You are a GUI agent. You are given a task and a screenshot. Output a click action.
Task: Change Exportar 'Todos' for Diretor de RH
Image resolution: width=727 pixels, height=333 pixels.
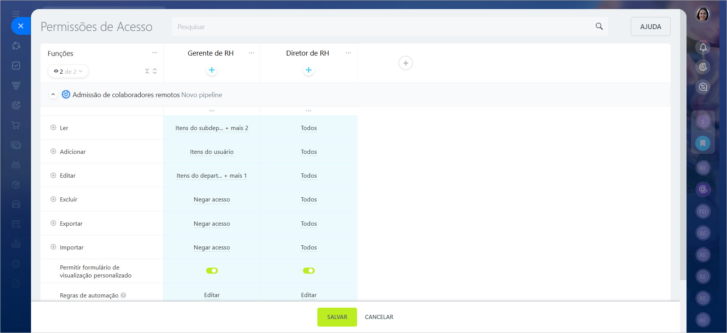click(309, 224)
